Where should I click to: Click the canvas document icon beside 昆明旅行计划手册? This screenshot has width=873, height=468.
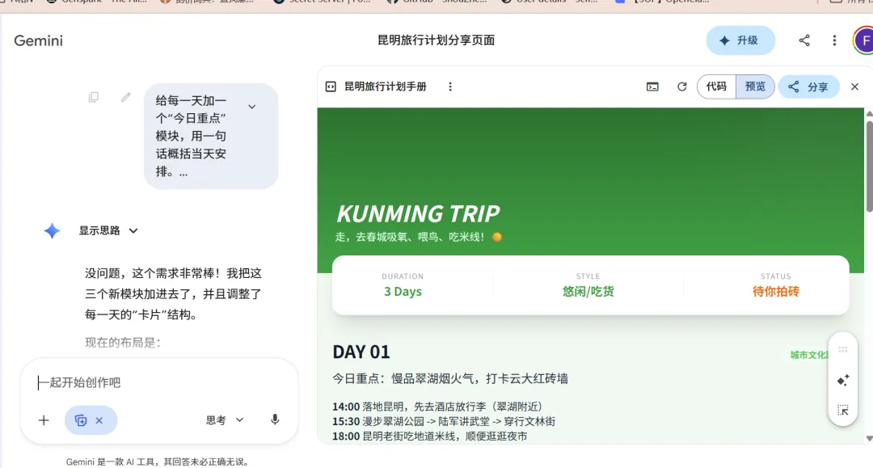331,86
